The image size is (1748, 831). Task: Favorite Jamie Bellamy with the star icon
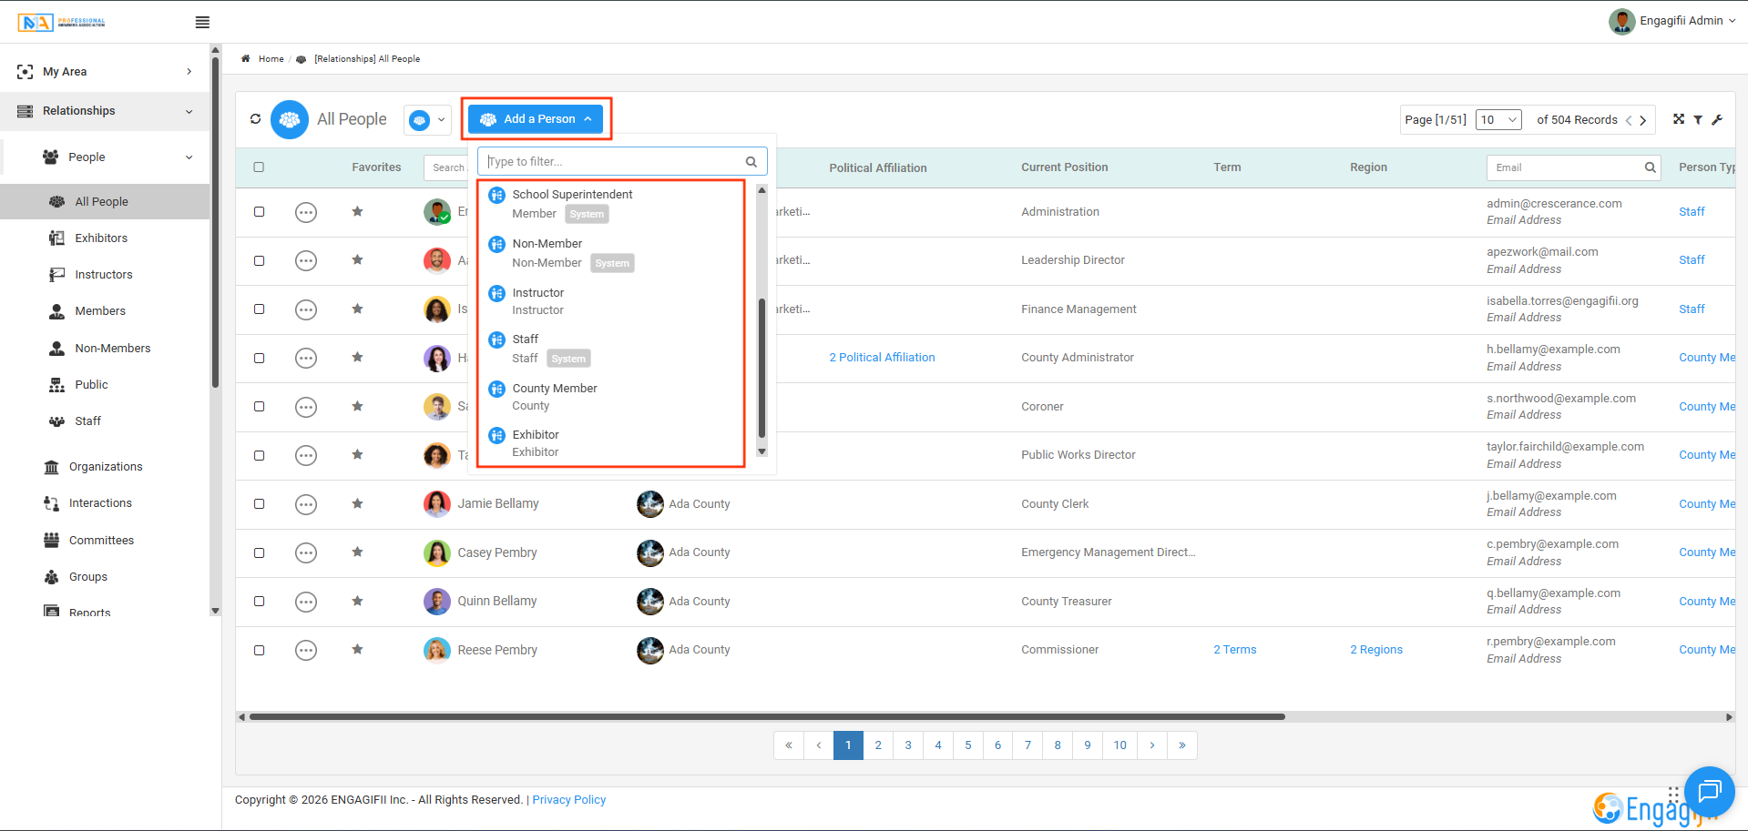pyautogui.click(x=357, y=503)
